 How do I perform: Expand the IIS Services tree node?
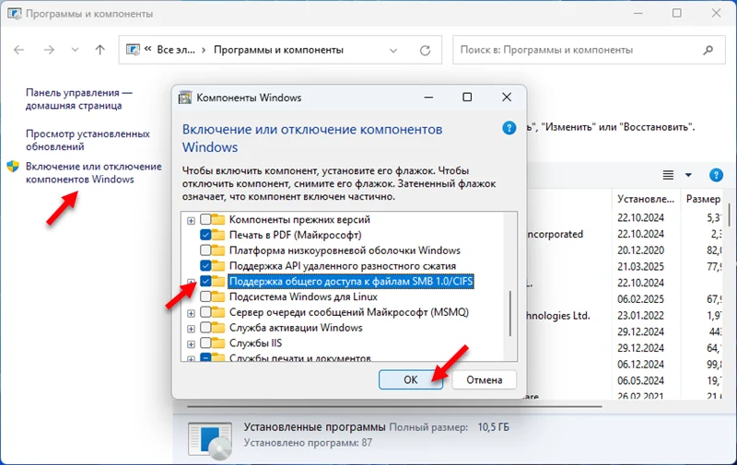coord(191,344)
